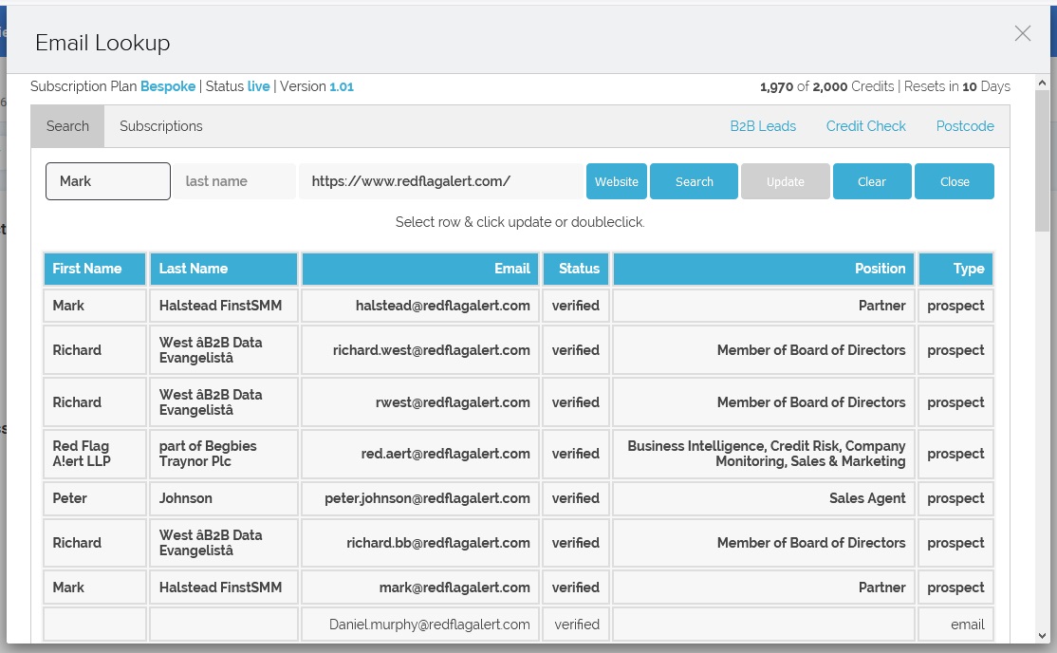Sort by Status column header
Viewport: 1057px width, 653px height.
[576, 269]
